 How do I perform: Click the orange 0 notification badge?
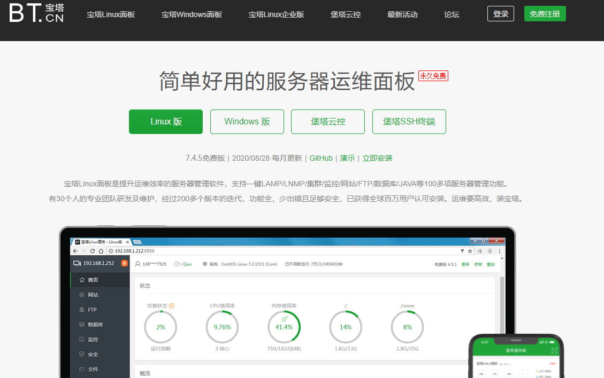pyautogui.click(x=125, y=263)
